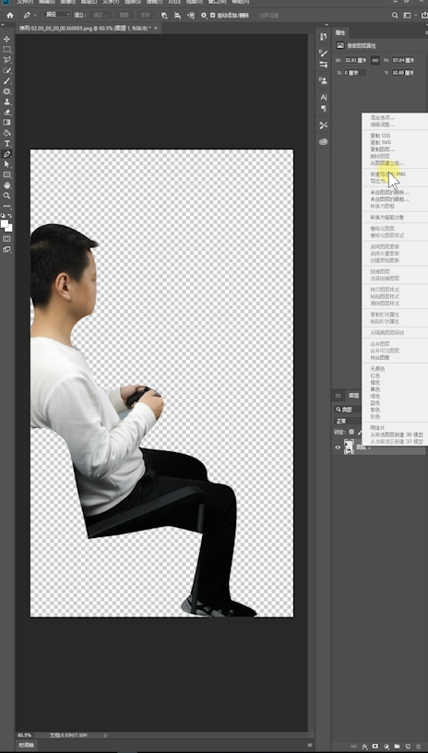The height and width of the screenshot is (753, 428).
Task: Select the Hand tool
Action: click(6, 185)
